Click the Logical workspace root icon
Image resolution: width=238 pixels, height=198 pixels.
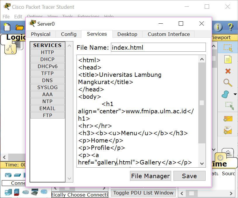tap(10, 49)
